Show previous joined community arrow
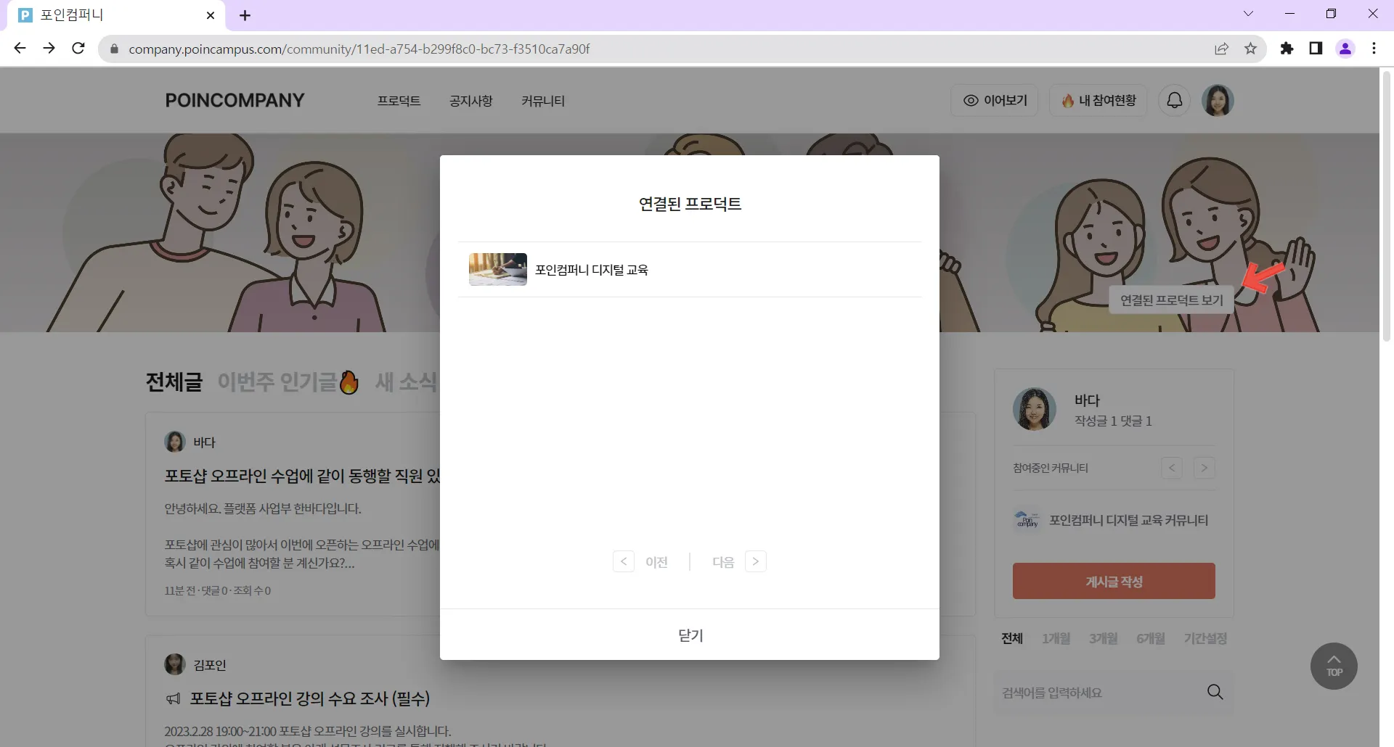Viewport: 1394px width, 747px height. pyautogui.click(x=1172, y=468)
